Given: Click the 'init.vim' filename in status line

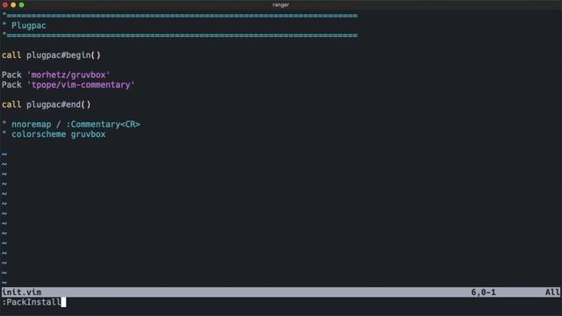Looking at the screenshot, I should pos(21,292).
